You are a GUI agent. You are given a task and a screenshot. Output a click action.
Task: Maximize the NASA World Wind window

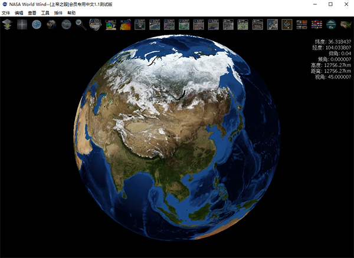330,4
